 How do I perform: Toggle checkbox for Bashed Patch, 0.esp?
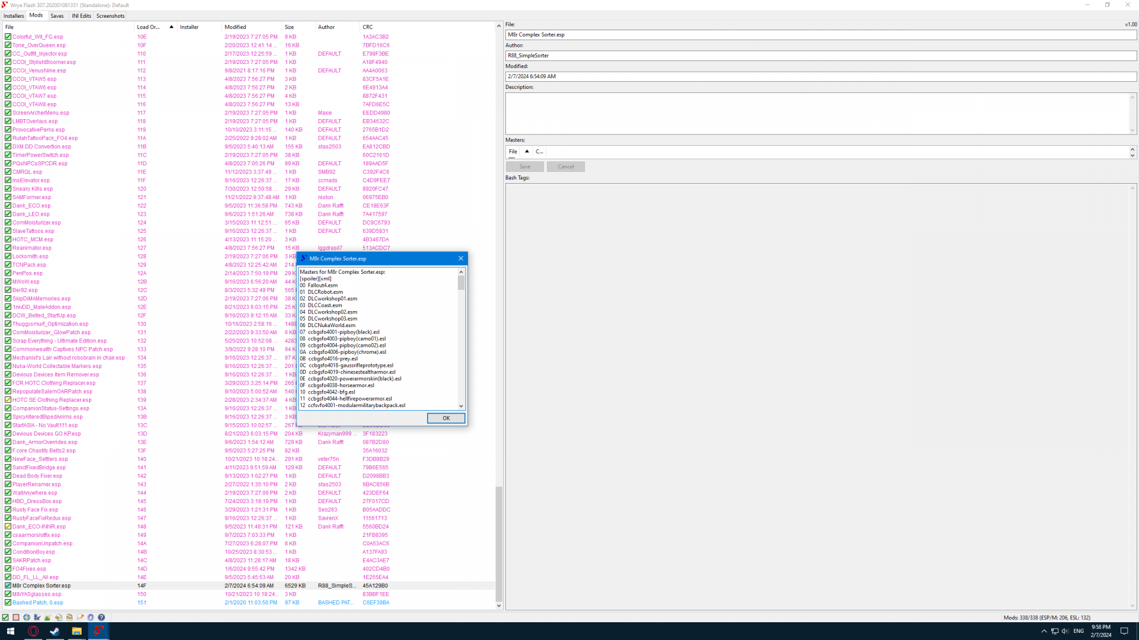[x=8, y=603]
